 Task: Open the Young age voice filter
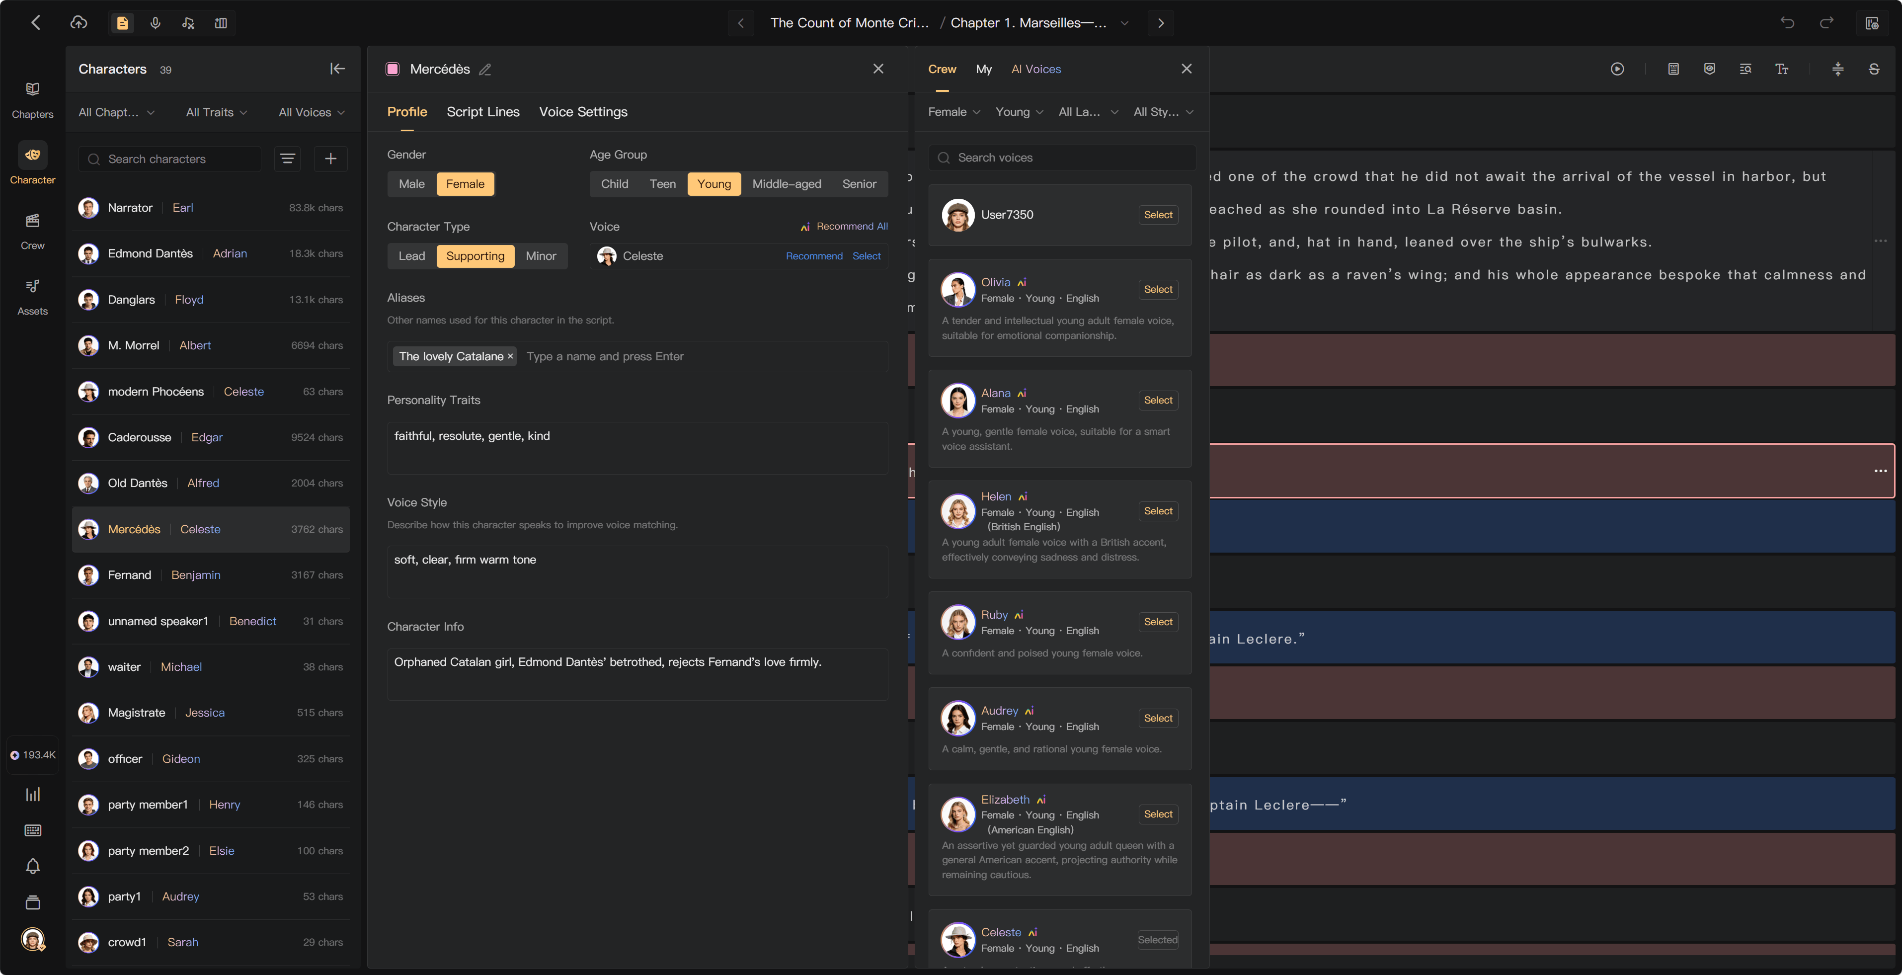click(1019, 111)
